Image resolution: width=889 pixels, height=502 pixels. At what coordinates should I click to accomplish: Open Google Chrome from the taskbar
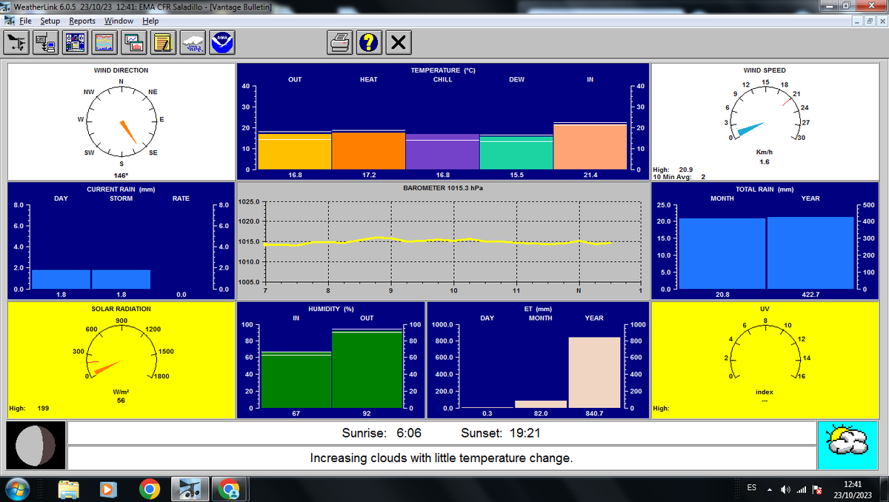(149, 489)
